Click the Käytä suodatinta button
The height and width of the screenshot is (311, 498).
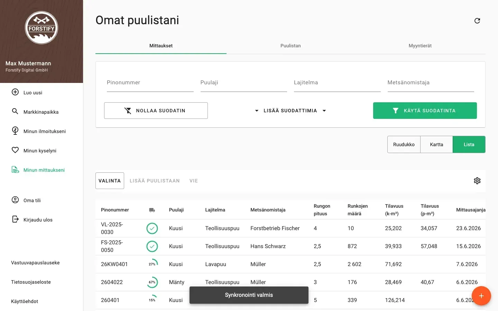[x=425, y=111]
